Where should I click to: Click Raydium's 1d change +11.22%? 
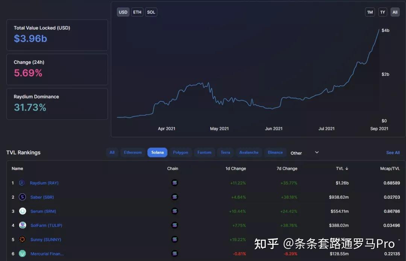(238, 183)
